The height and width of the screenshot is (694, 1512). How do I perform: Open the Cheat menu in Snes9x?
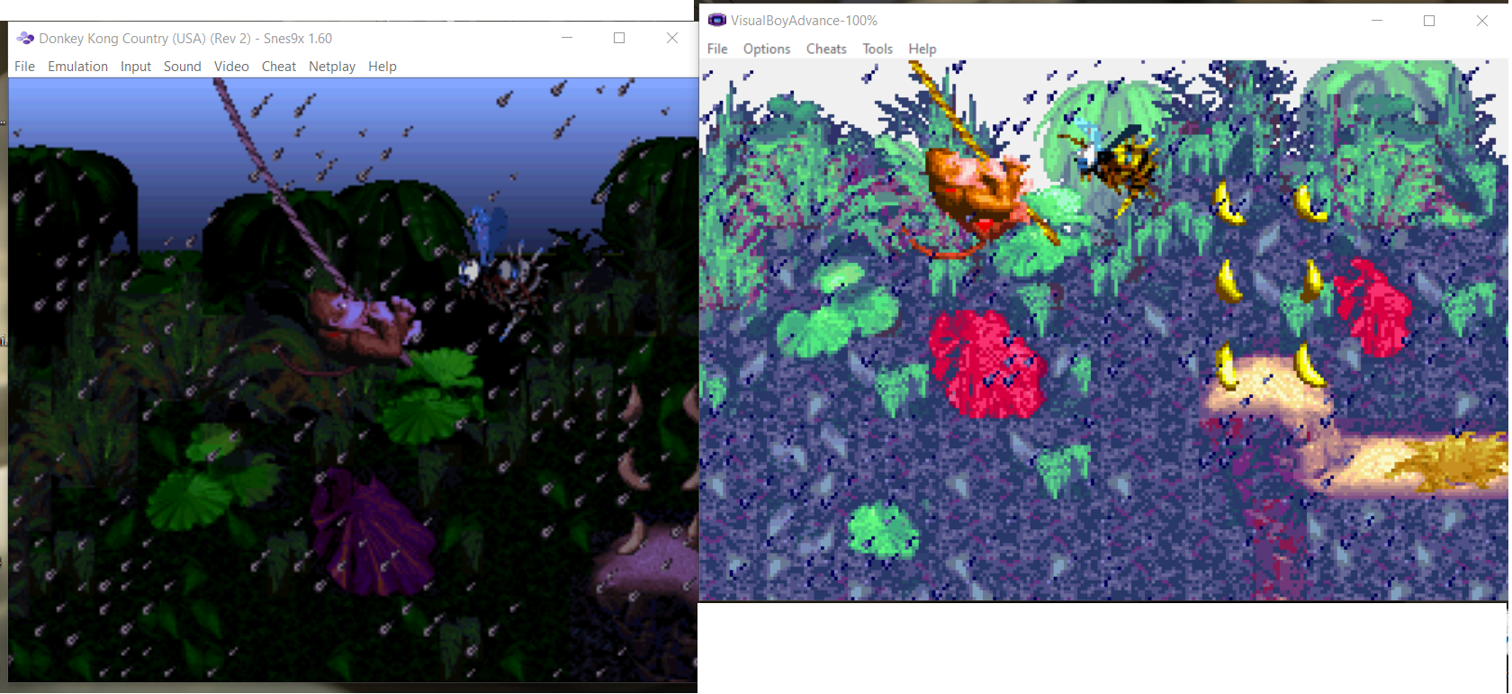279,67
